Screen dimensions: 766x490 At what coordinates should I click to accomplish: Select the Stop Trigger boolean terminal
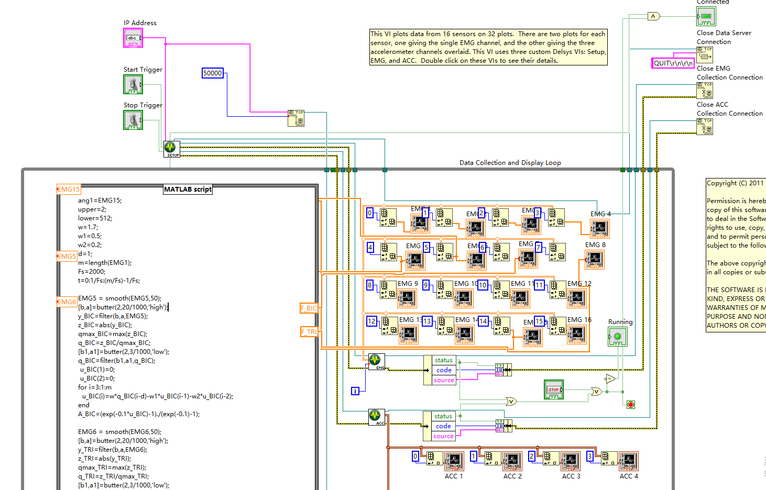tap(133, 120)
